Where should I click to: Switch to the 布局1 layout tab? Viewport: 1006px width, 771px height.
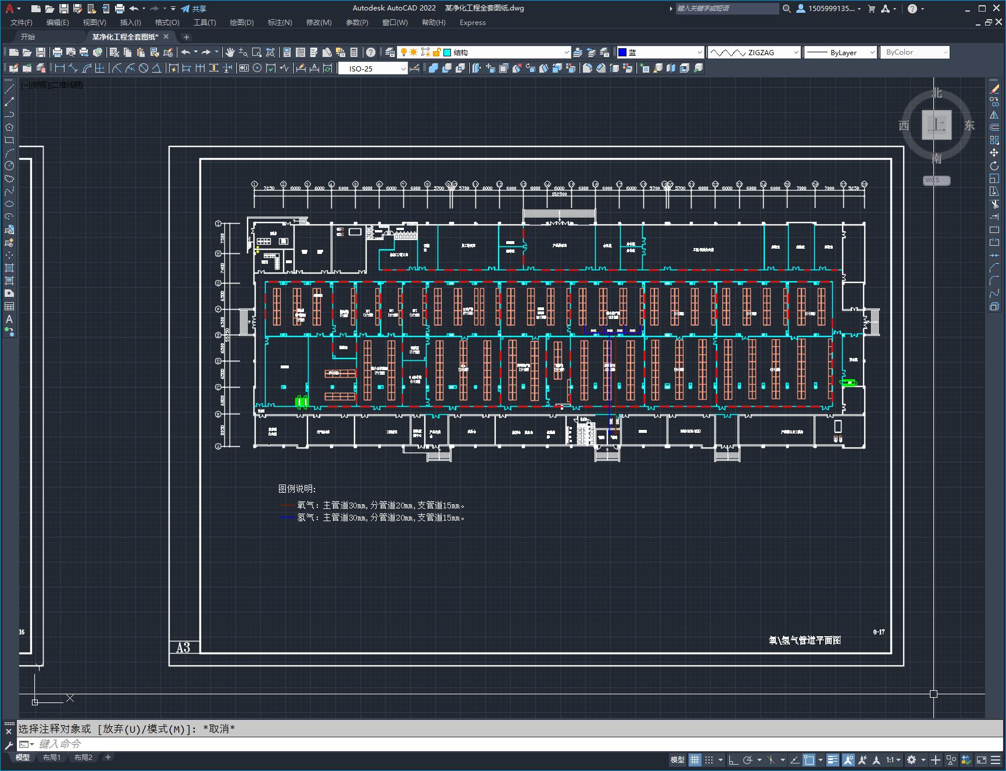51,757
